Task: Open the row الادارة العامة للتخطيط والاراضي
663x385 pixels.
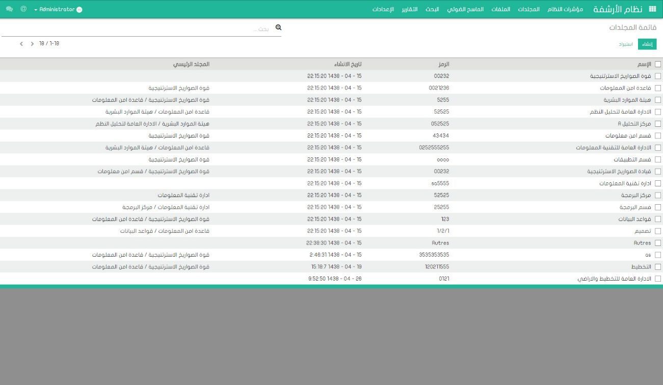Action: (x=331, y=279)
